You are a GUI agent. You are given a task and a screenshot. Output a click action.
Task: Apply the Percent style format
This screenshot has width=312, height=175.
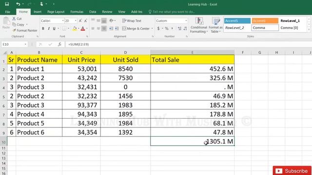click(x=167, y=28)
